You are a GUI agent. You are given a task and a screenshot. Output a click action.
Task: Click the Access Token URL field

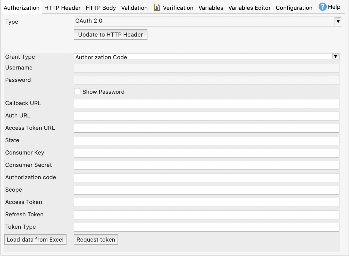(206, 128)
